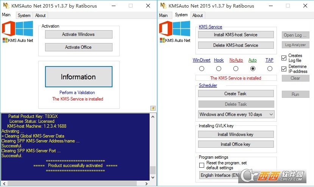The width and height of the screenshot is (314, 187).
Task: Choose the TAP radio option
Action: click(269, 69)
